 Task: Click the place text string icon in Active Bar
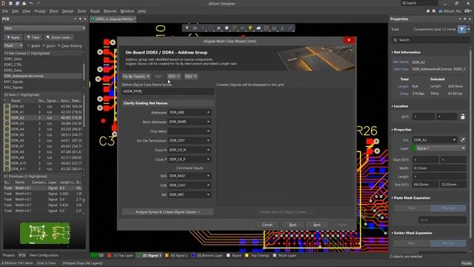click(x=282, y=28)
